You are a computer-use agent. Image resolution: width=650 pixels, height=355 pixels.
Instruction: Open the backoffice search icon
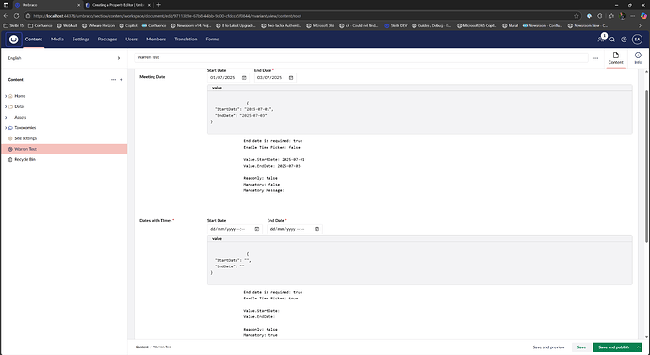click(612, 40)
